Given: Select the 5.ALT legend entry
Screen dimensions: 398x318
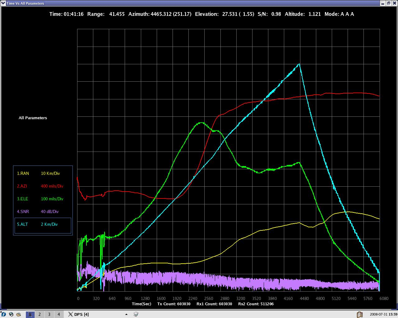Looking at the screenshot, I should coord(22,224).
